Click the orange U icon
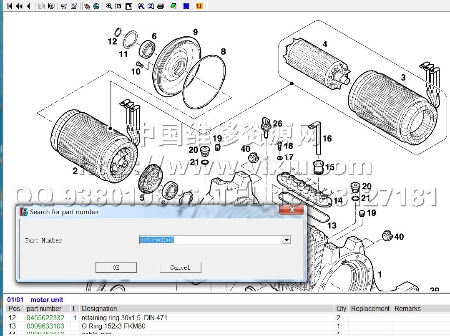The height and width of the screenshot is (336, 450). [199, 6]
